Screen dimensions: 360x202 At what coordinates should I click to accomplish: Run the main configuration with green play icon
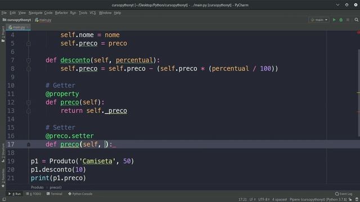334,20
